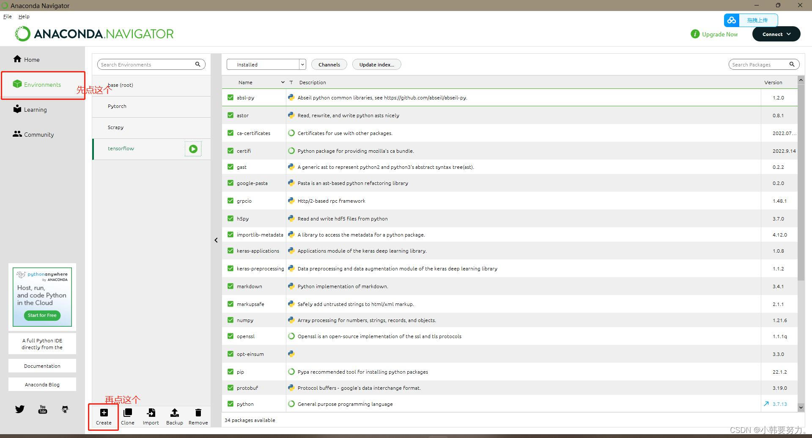
Task: Toggle the ca-certificates package checkbox
Action: click(230, 133)
